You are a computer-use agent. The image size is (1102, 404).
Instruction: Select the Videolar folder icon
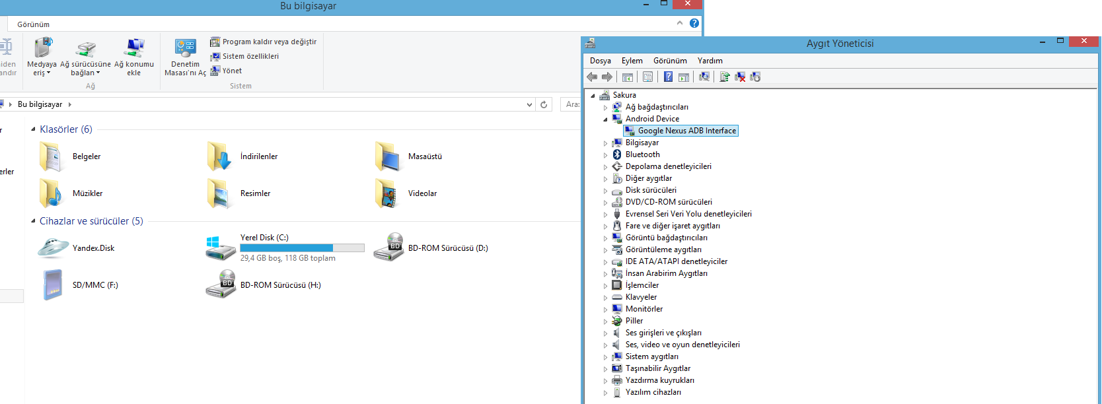point(387,193)
